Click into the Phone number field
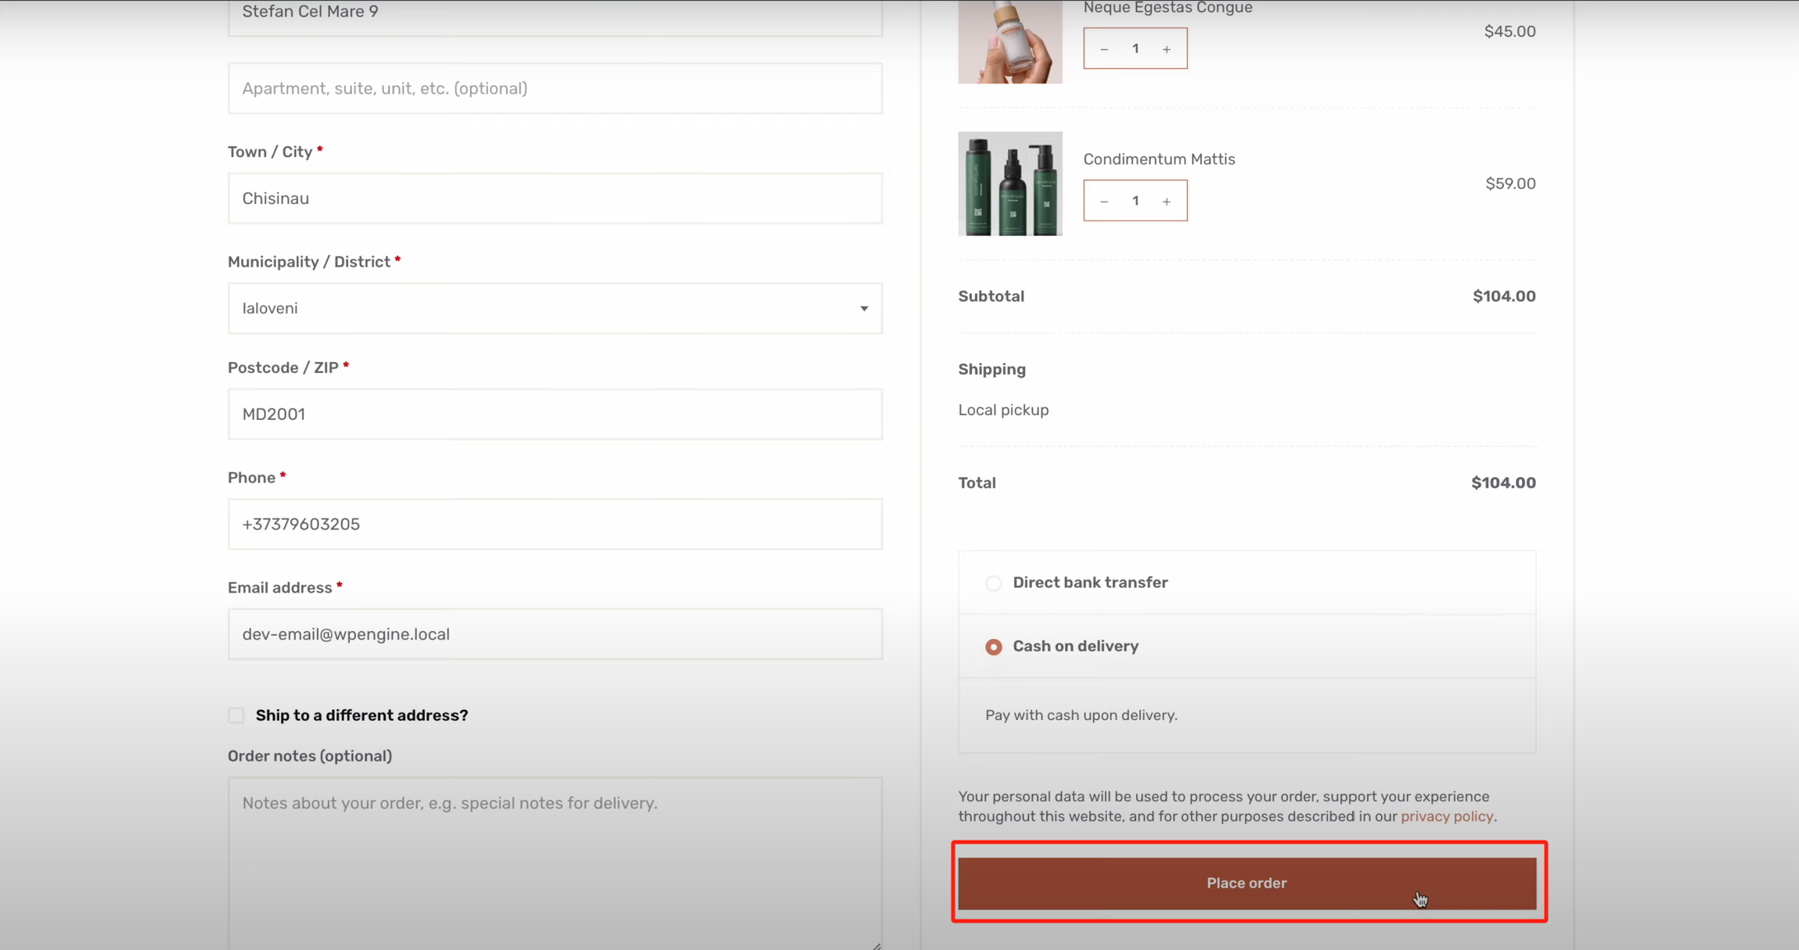This screenshot has height=950, width=1799. click(555, 524)
